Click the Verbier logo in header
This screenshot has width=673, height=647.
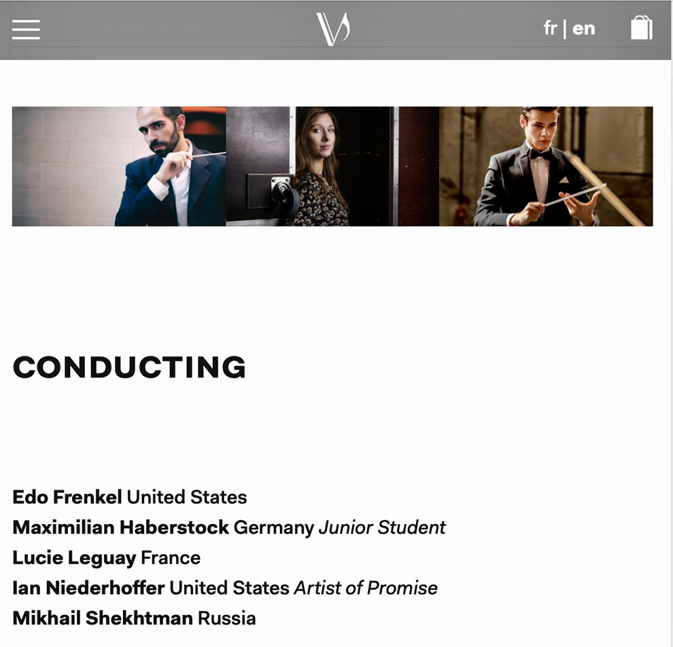[x=333, y=29]
